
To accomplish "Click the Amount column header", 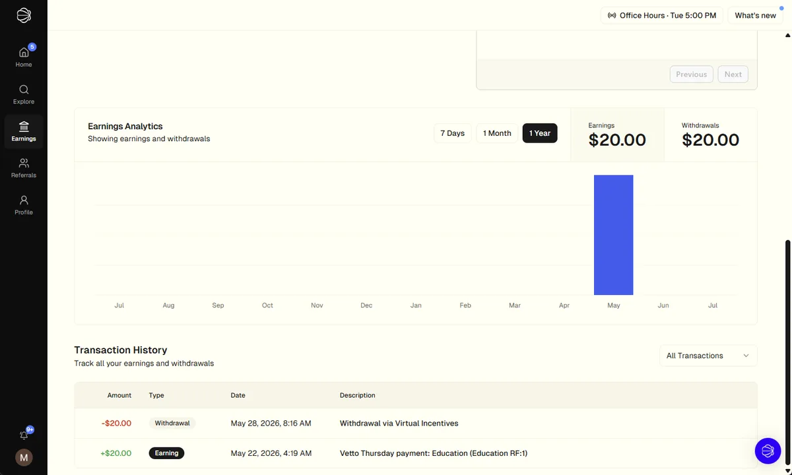I will [119, 395].
